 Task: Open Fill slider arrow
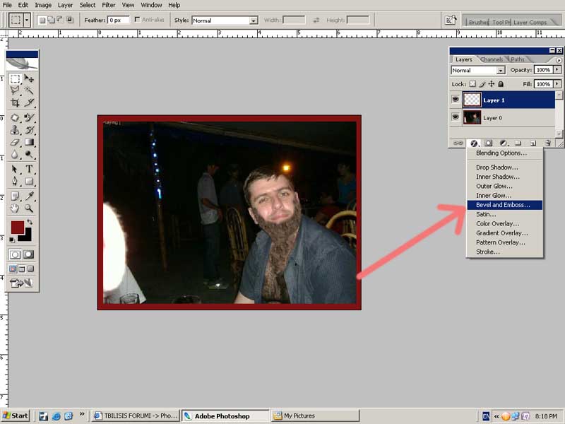[x=557, y=84]
